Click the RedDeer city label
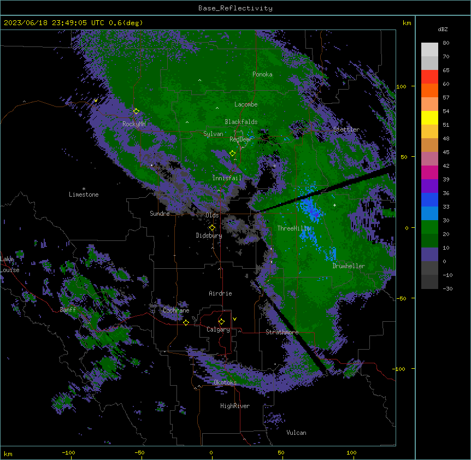 [240, 139]
